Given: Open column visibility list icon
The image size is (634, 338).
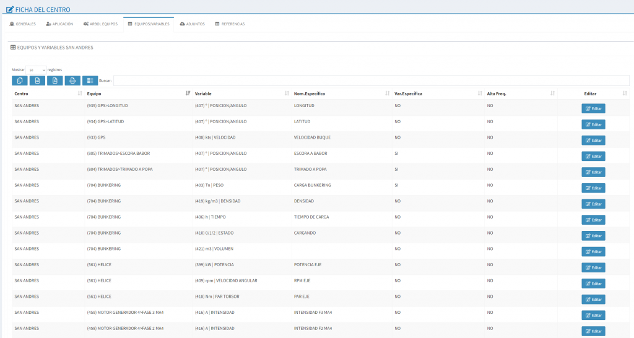Looking at the screenshot, I should point(90,80).
